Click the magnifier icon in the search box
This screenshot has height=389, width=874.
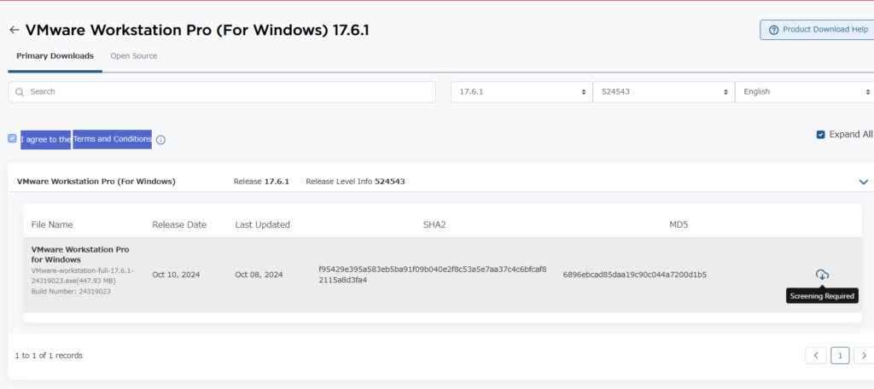click(20, 91)
